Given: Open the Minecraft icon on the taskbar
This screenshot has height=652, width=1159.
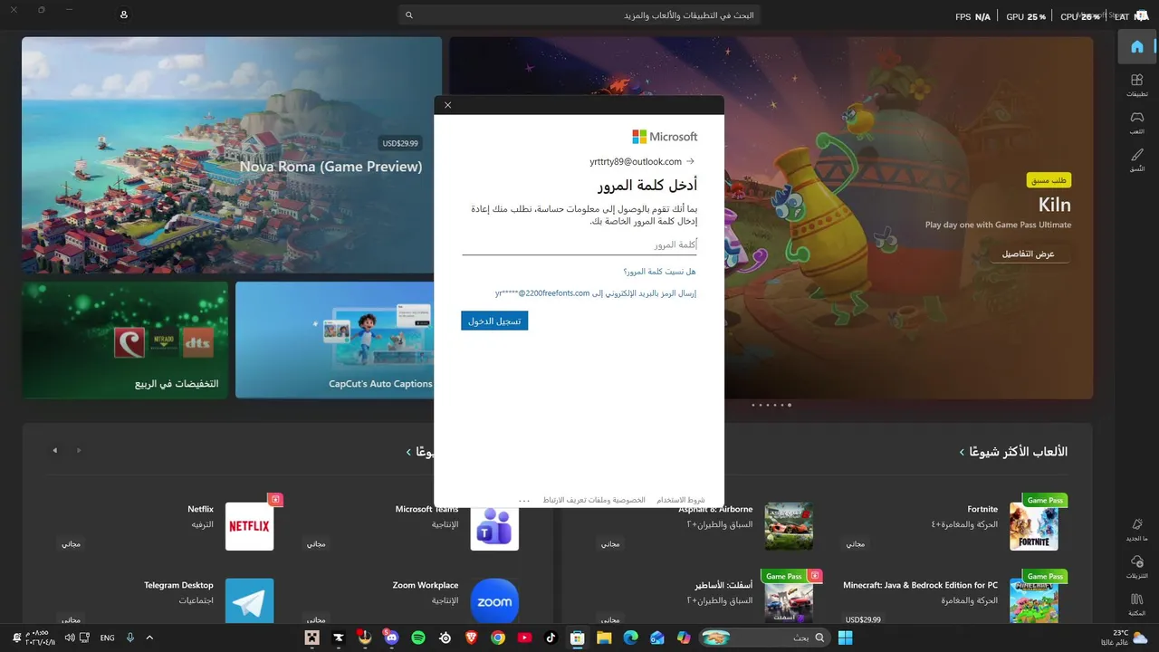Looking at the screenshot, I should pos(312,638).
